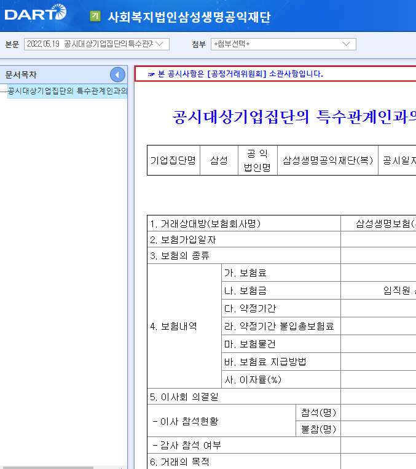Click the 사회복지법인삼성생명공익재단 title
416x469 pixels.
click(x=189, y=17)
